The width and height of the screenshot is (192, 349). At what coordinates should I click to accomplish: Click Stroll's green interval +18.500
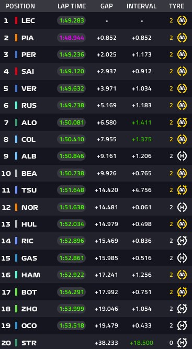tap(141, 343)
